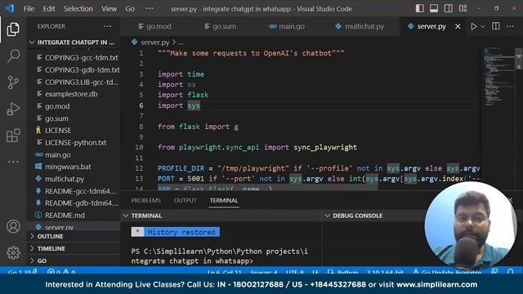
Task: Click breadcrumb ellipsis after server.py
Action: click(x=181, y=42)
